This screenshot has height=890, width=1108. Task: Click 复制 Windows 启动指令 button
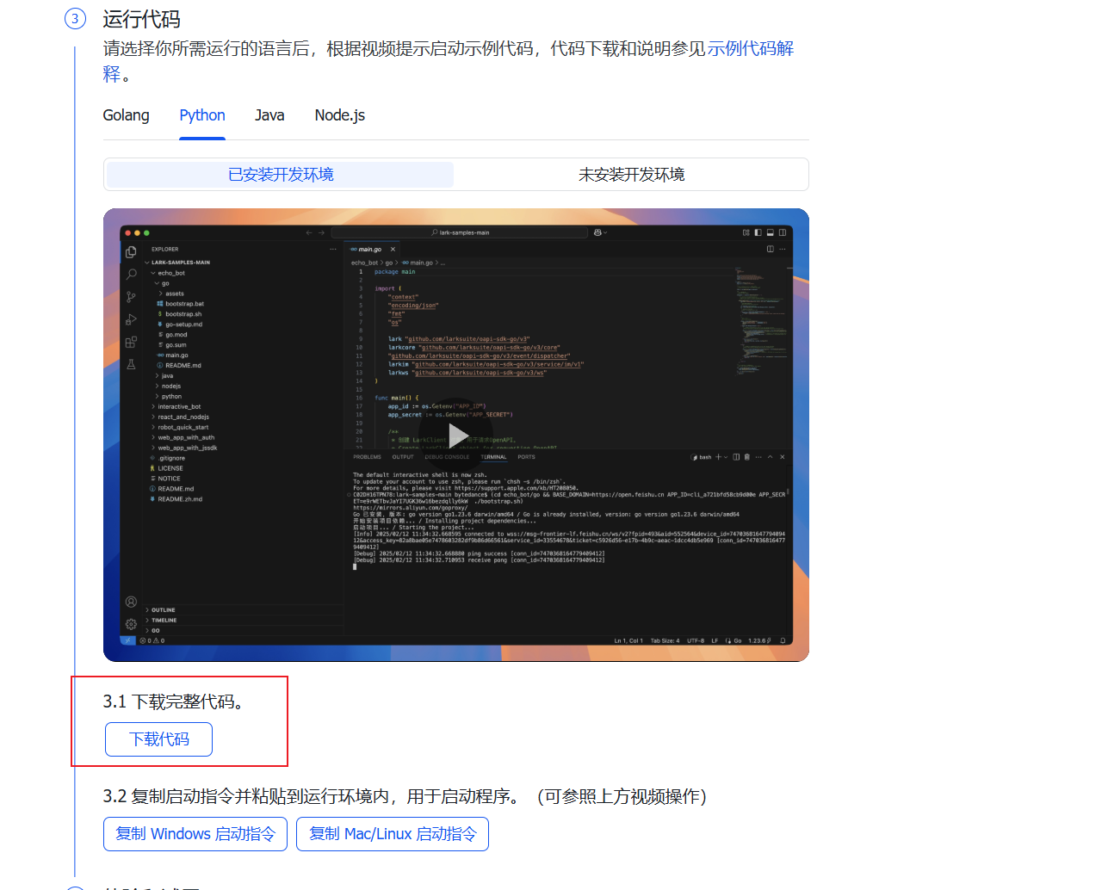[195, 834]
